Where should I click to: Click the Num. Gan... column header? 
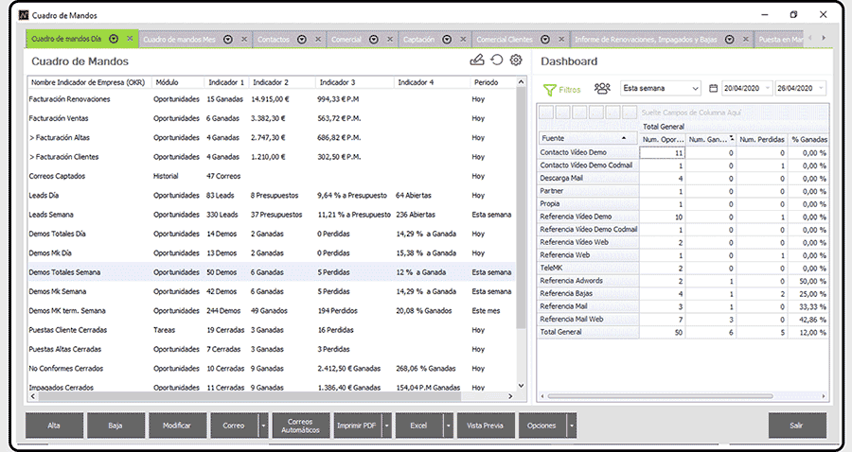pyautogui.click(x=711, y=139)
